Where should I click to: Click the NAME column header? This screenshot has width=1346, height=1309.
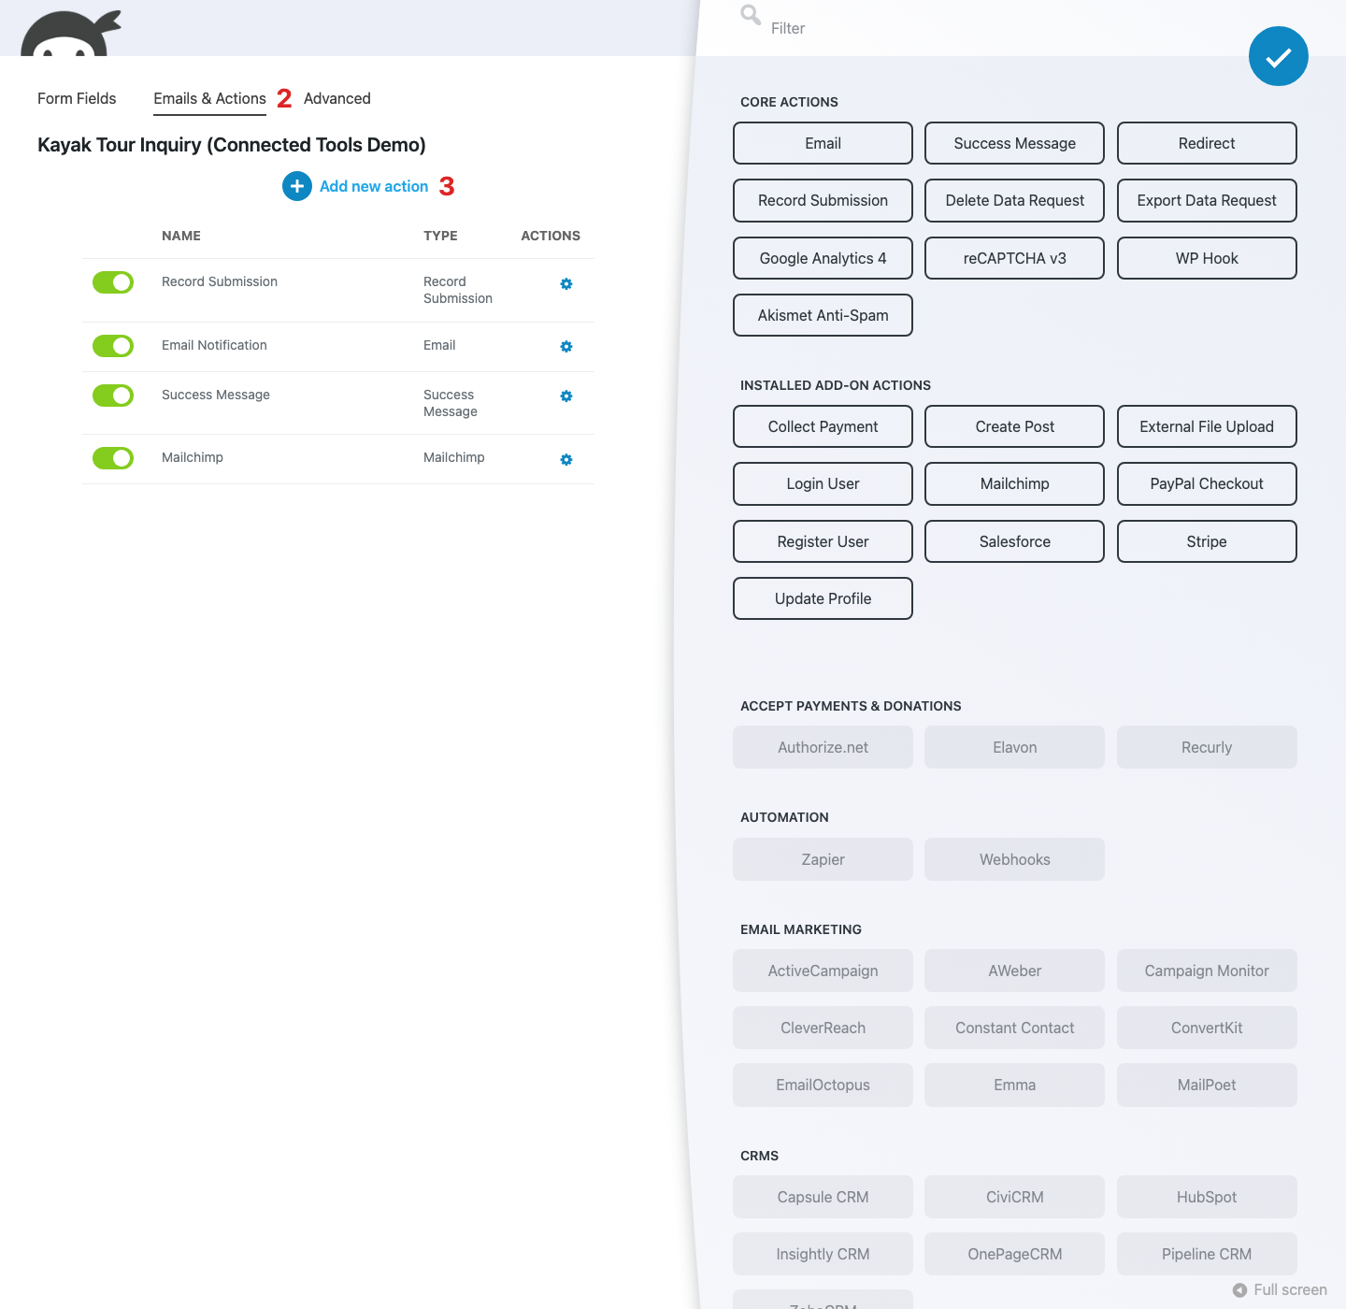click(181, 236)
